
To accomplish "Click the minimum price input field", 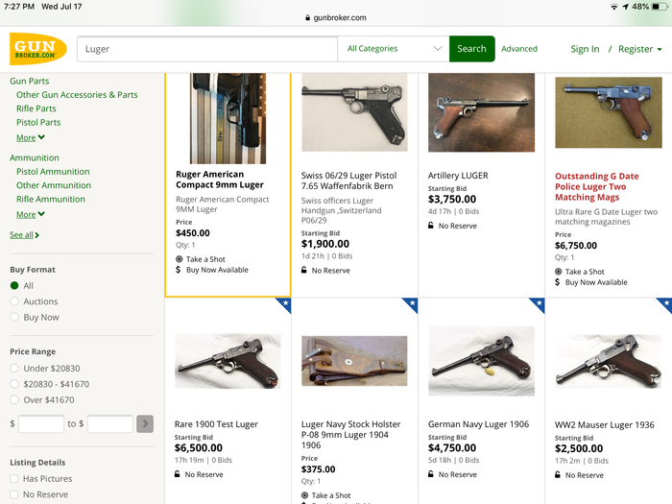I will click(x=41, y=423).
